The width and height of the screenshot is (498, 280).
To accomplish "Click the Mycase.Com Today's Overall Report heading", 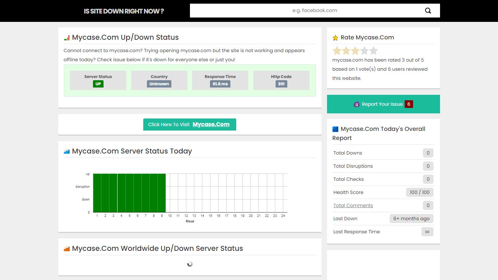I will tap(379, 133).
